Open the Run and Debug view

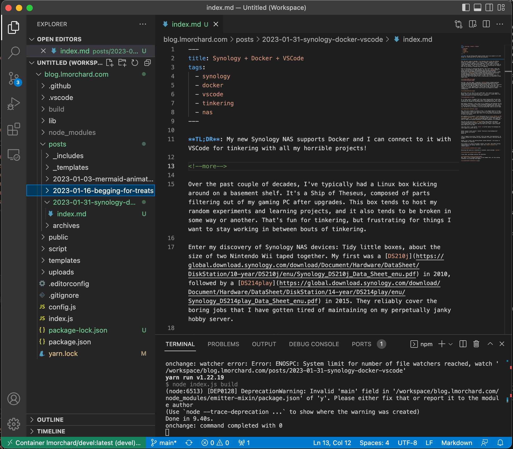[x=13, y=104]
